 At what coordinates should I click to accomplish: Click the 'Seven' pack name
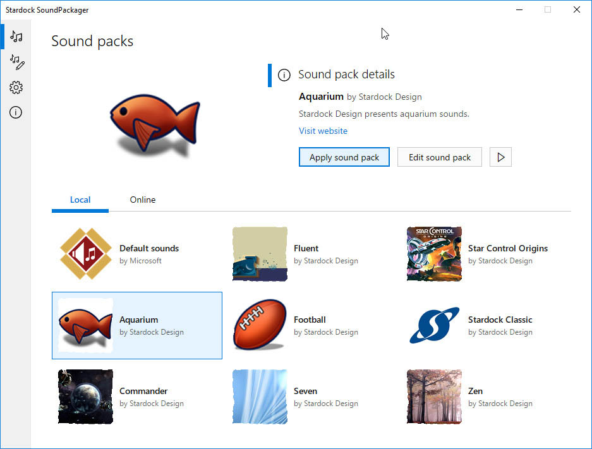click(x=305, y=391)
